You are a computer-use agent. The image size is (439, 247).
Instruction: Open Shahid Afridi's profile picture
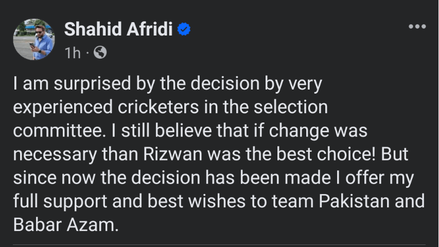pos(33,40)
